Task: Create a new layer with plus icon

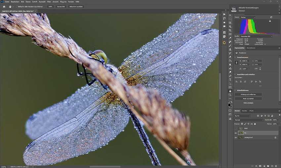Action: click(272, 166)
